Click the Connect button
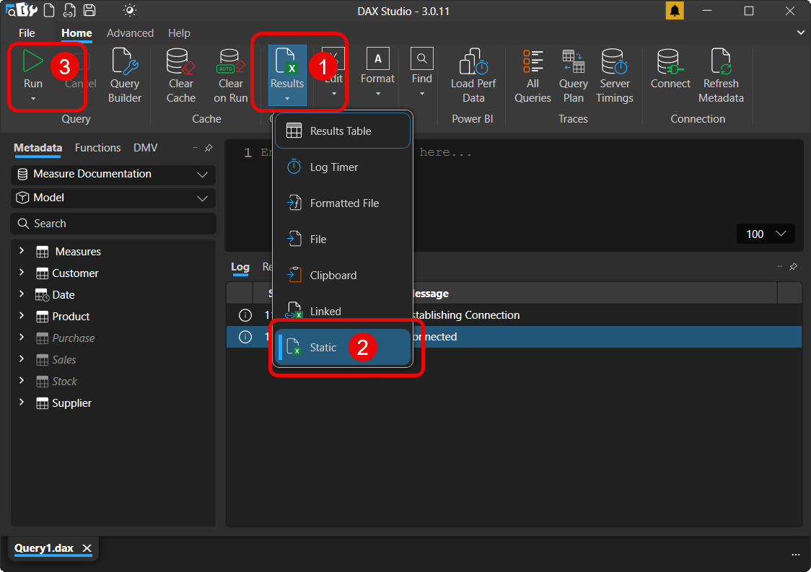Screen dimensions: 811x572 (x=670, y=69)
